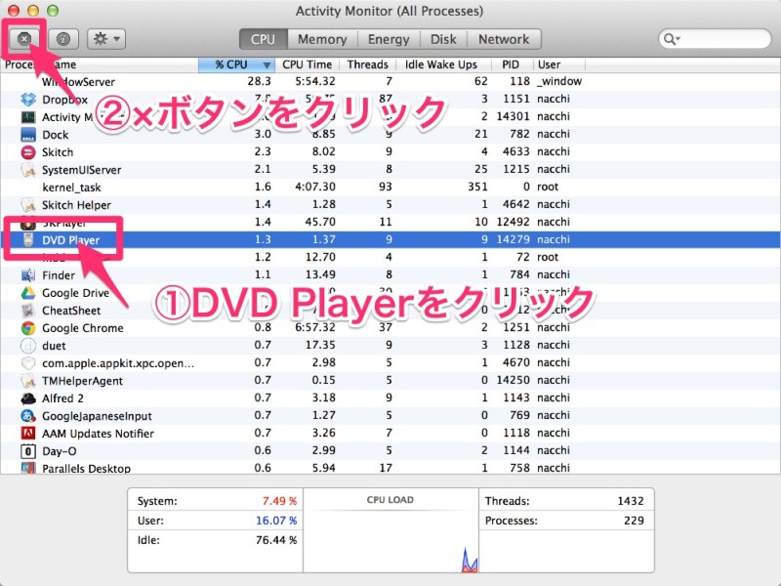Image resolution: width=781 pixels, height=586 pixels.
Task: Click the Skitch Helper icon
Action: 28,205
